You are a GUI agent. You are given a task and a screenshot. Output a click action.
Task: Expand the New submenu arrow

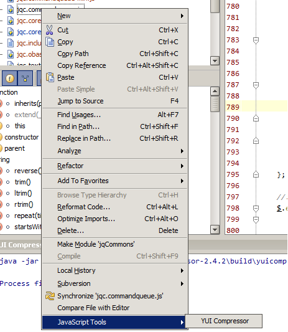182,16
